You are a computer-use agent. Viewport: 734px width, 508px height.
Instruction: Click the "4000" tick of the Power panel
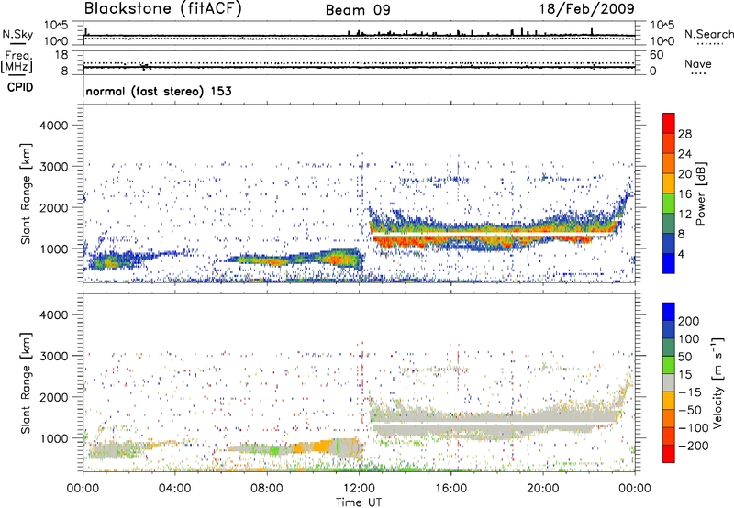[53, 126]
